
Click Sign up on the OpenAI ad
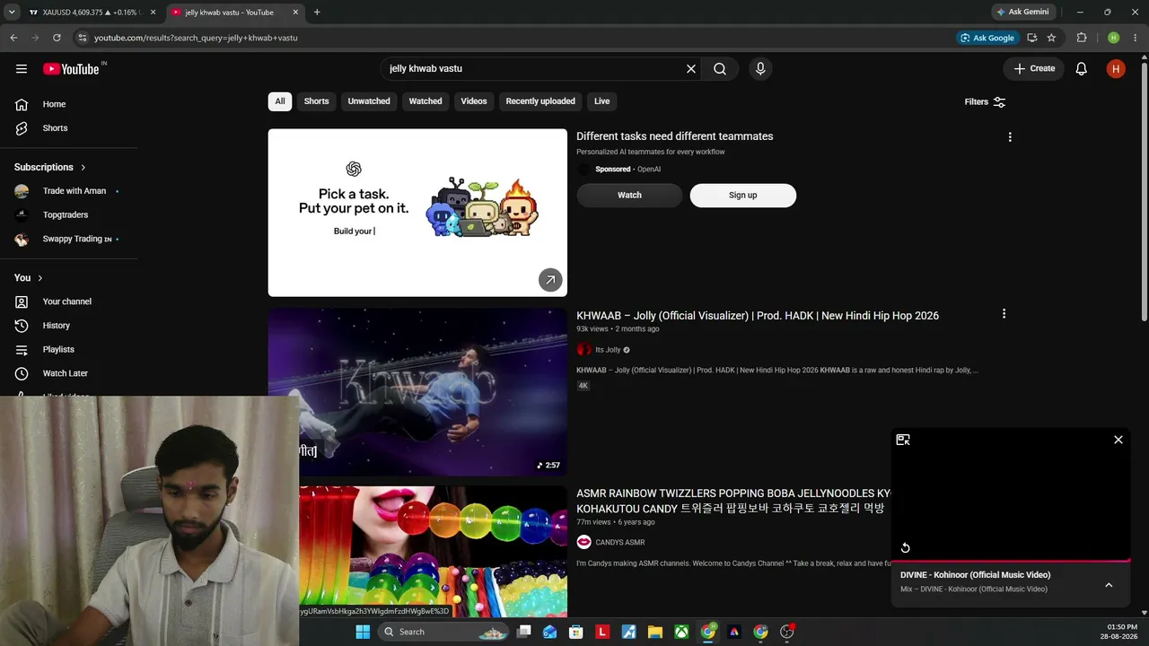coord(742,196)
